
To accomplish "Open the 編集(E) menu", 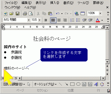I will click(27, 3).
